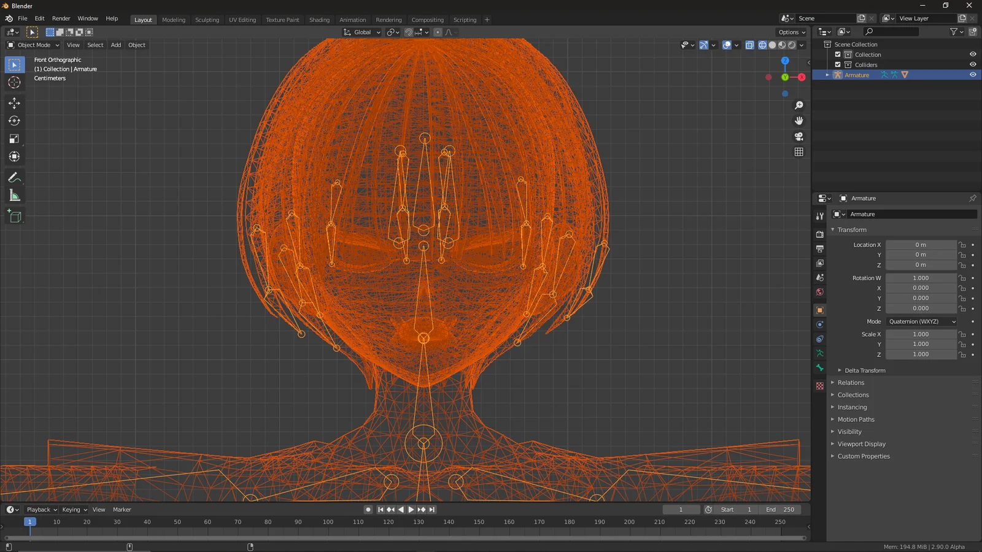The width and height of the screenshot is (982, 552).
Task: Select the Add Cube tool
Action: coord(14,217)
